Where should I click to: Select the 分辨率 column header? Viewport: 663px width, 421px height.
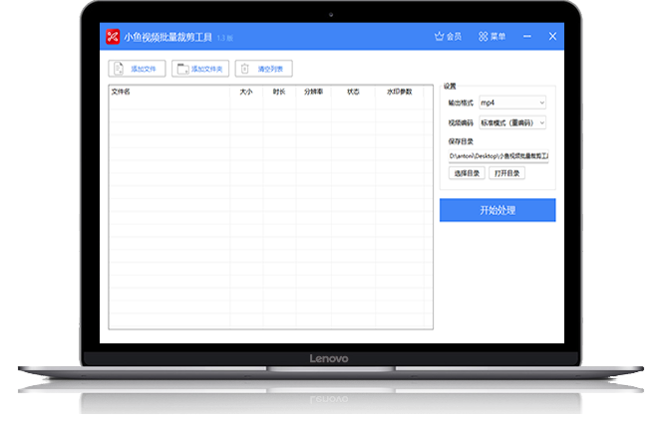point(314,92)
